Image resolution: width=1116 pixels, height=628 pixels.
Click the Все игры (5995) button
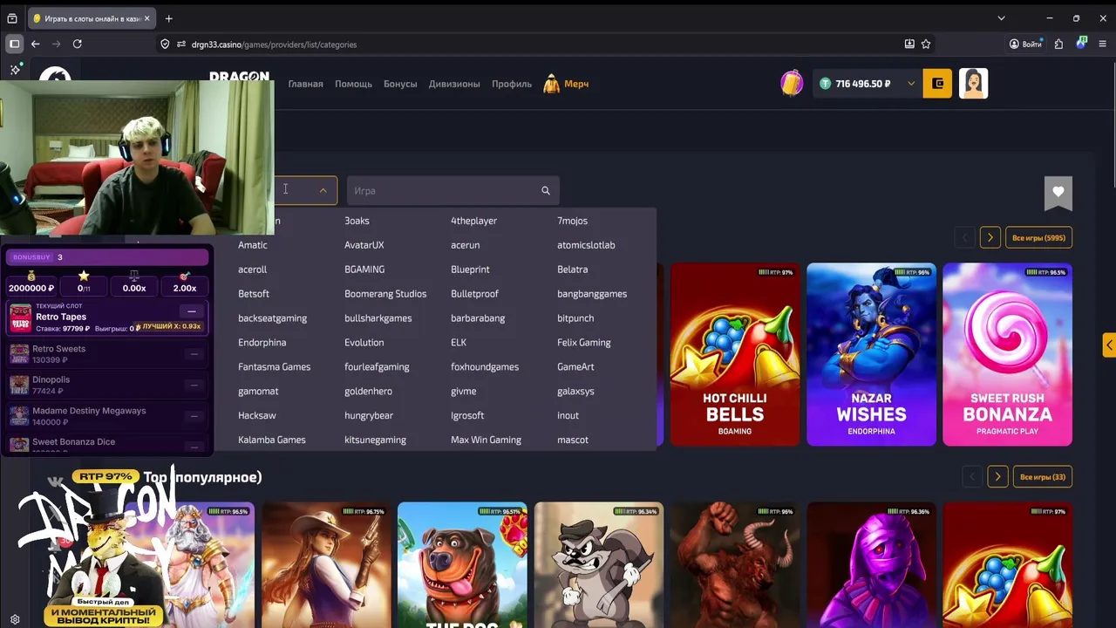pos(1039,237)
